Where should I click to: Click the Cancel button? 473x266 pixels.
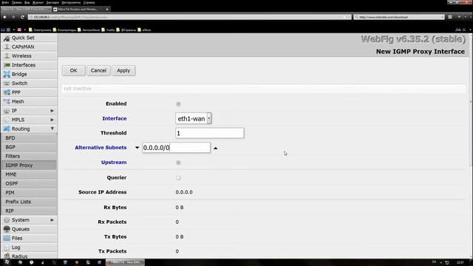click(x=98, y=71)
